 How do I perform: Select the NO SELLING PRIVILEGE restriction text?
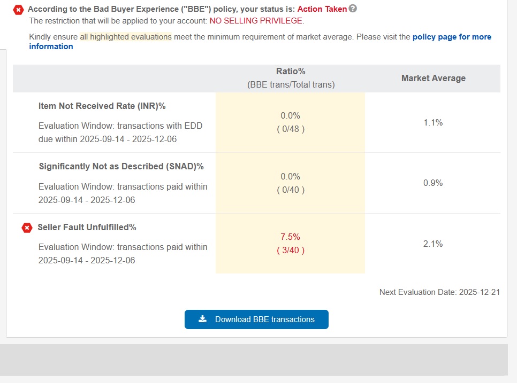click(x=256, y=21)
